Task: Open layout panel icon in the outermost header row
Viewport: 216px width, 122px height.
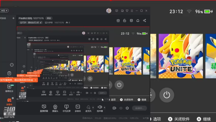Action: pos(131,21)
